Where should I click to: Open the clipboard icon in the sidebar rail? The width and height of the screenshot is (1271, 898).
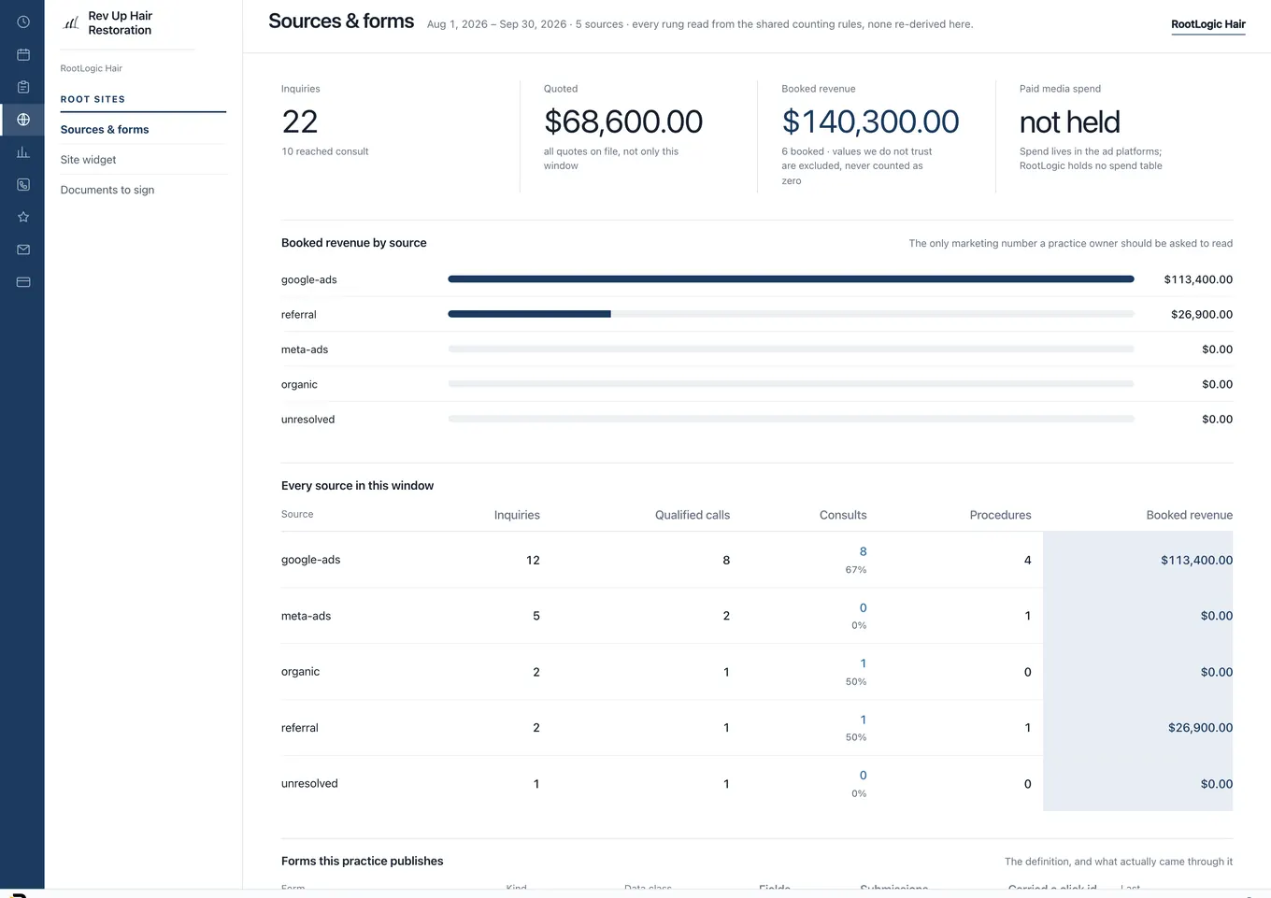pos(23,87)
